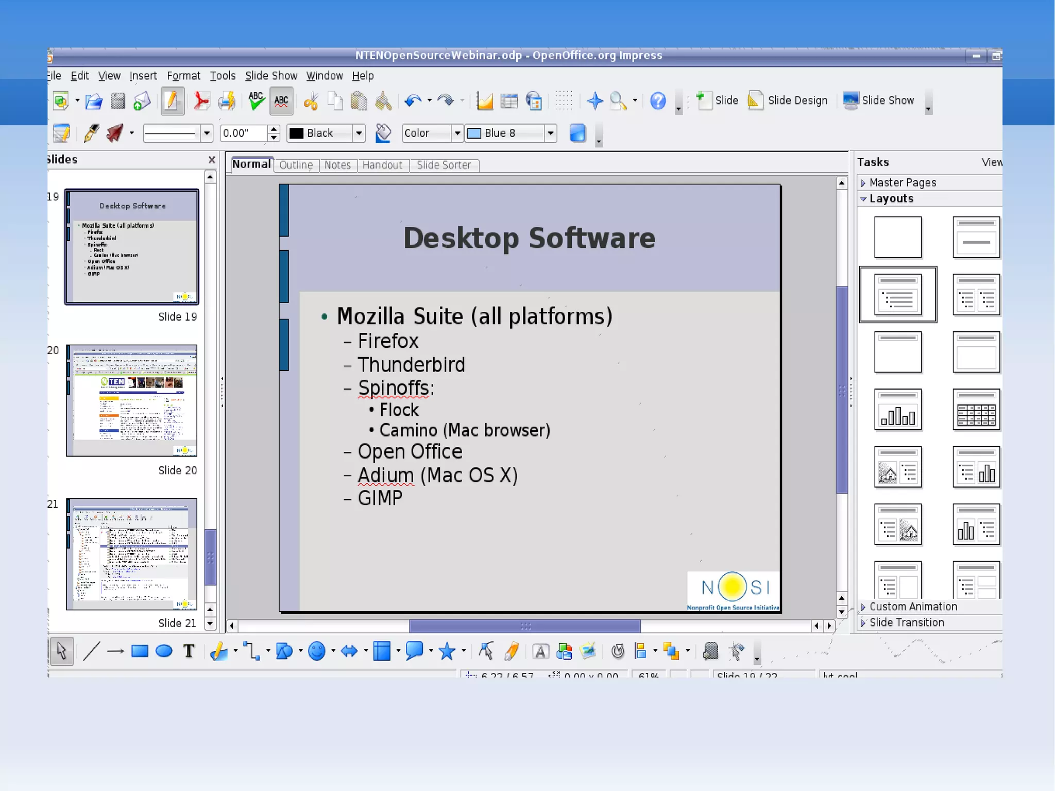Switch to the Slide Sorter tab
Screen dimensions: 1055x791
point(444,165)
